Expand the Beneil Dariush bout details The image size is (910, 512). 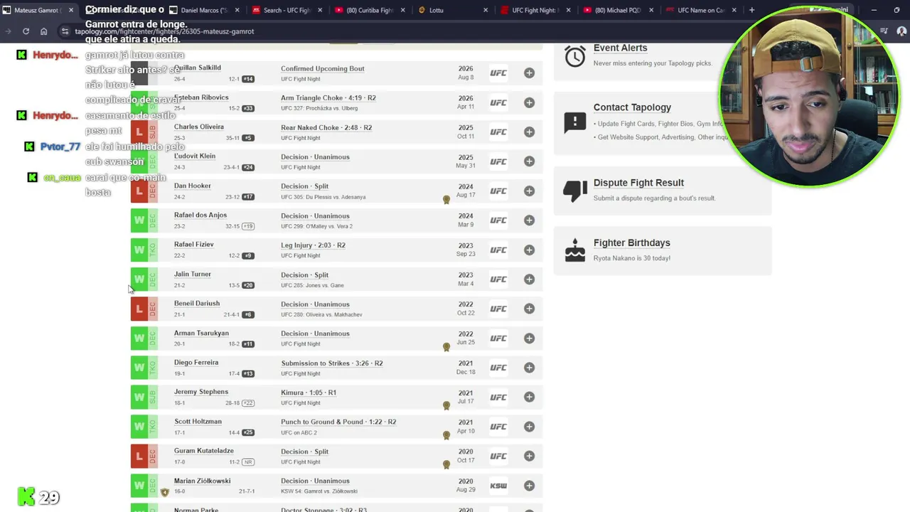[x=529, y=309]
